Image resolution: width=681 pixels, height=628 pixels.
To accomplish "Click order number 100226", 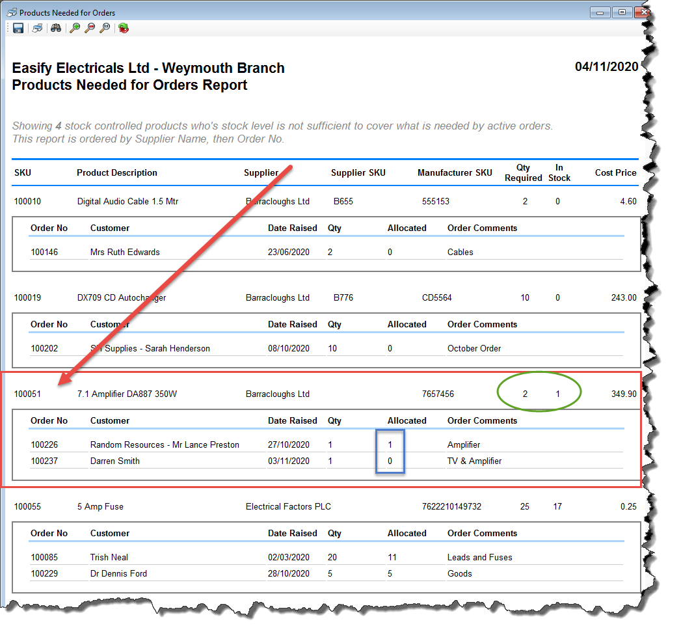I will 44,444.
